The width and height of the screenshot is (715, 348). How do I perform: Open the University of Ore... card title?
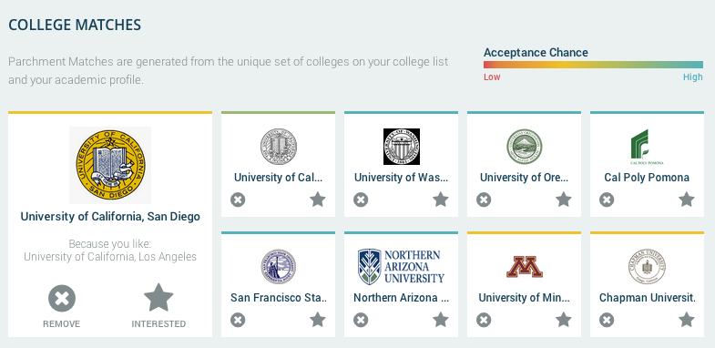coord(525,178)
